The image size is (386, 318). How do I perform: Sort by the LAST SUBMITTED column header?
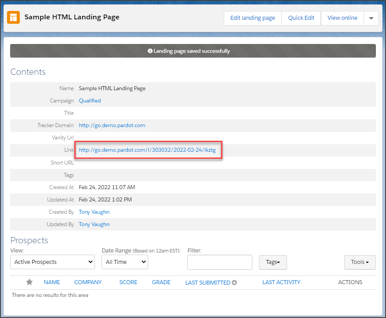coord(208,282)
